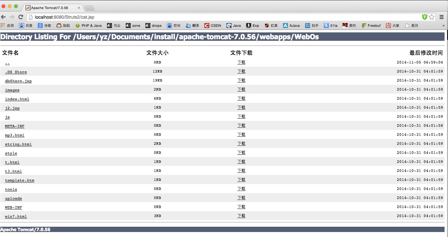
Task: Open the PHP & Java bookmark folder
Action: coord(89,26)
